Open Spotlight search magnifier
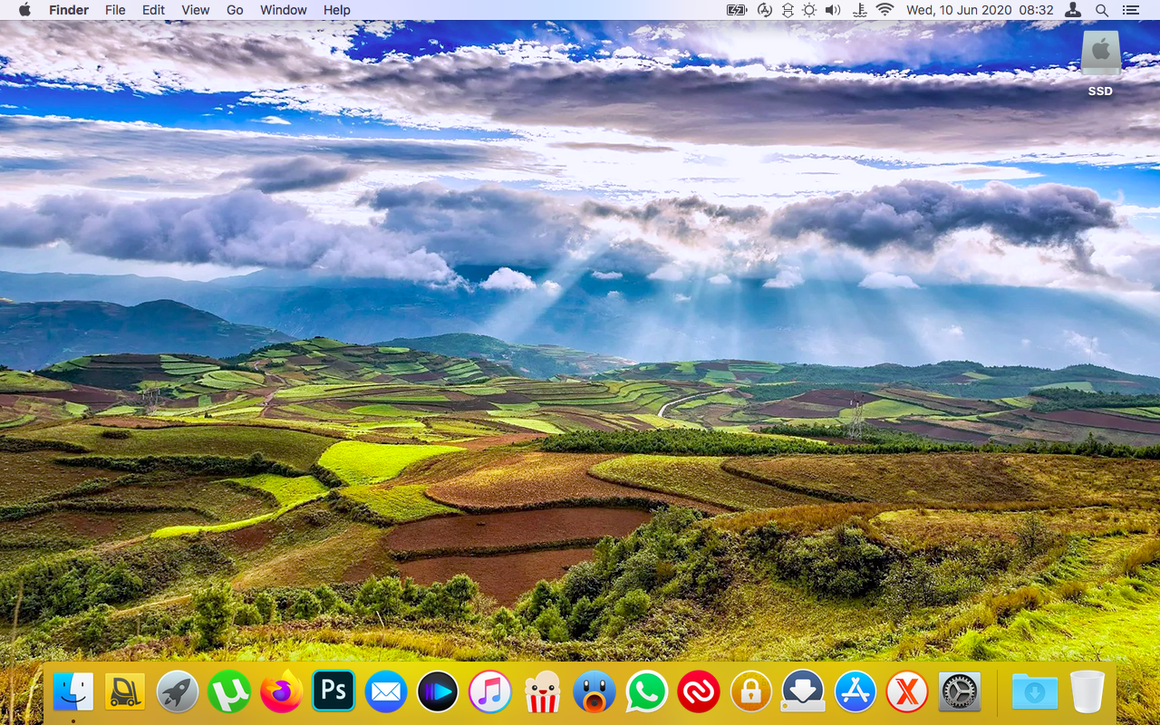This screenshot has height=725, width=1160. [x=1102, y=10]
